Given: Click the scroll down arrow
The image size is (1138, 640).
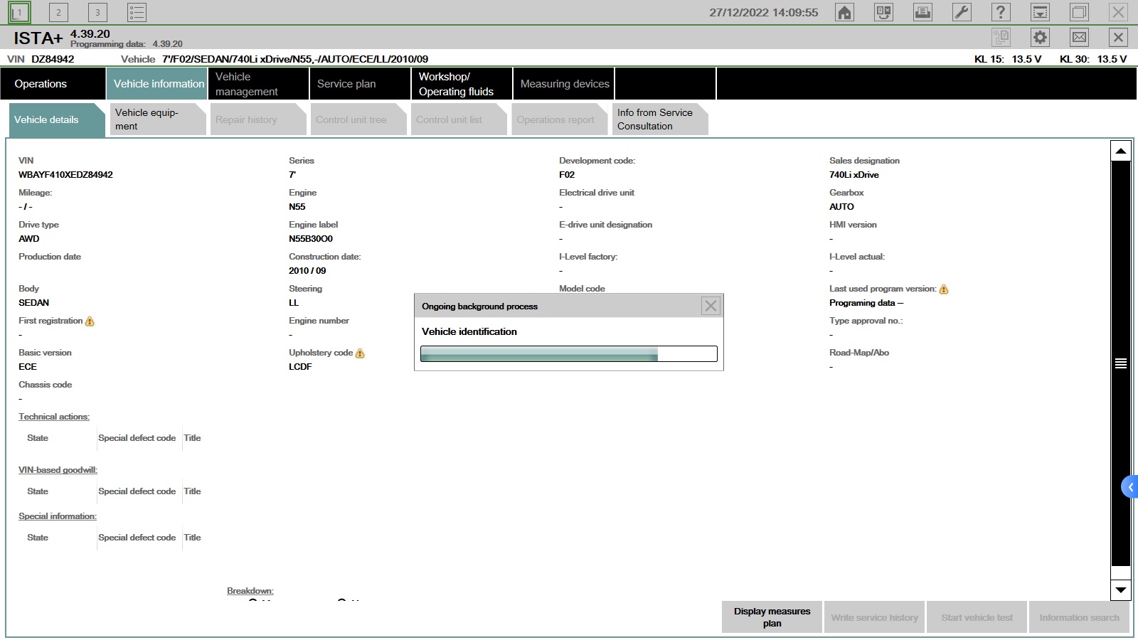Looking at the screenshot, I should [1120, 590].
